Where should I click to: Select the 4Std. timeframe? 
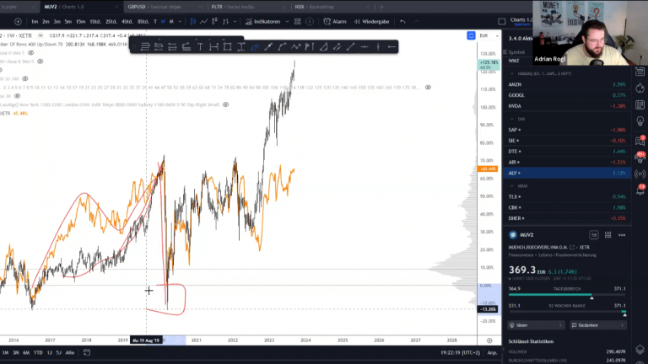click(x=127, y=21)
